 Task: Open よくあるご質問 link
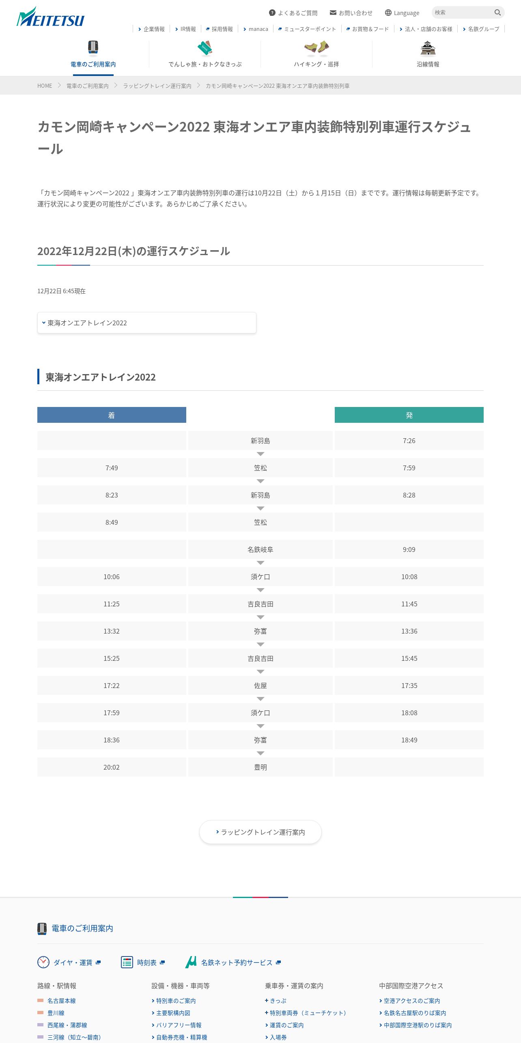(293, 13)
